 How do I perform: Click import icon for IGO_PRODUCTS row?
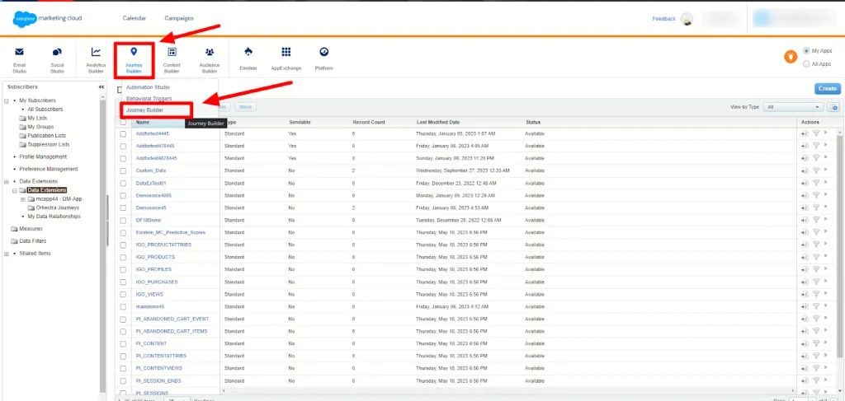click(x=805, y=257)
